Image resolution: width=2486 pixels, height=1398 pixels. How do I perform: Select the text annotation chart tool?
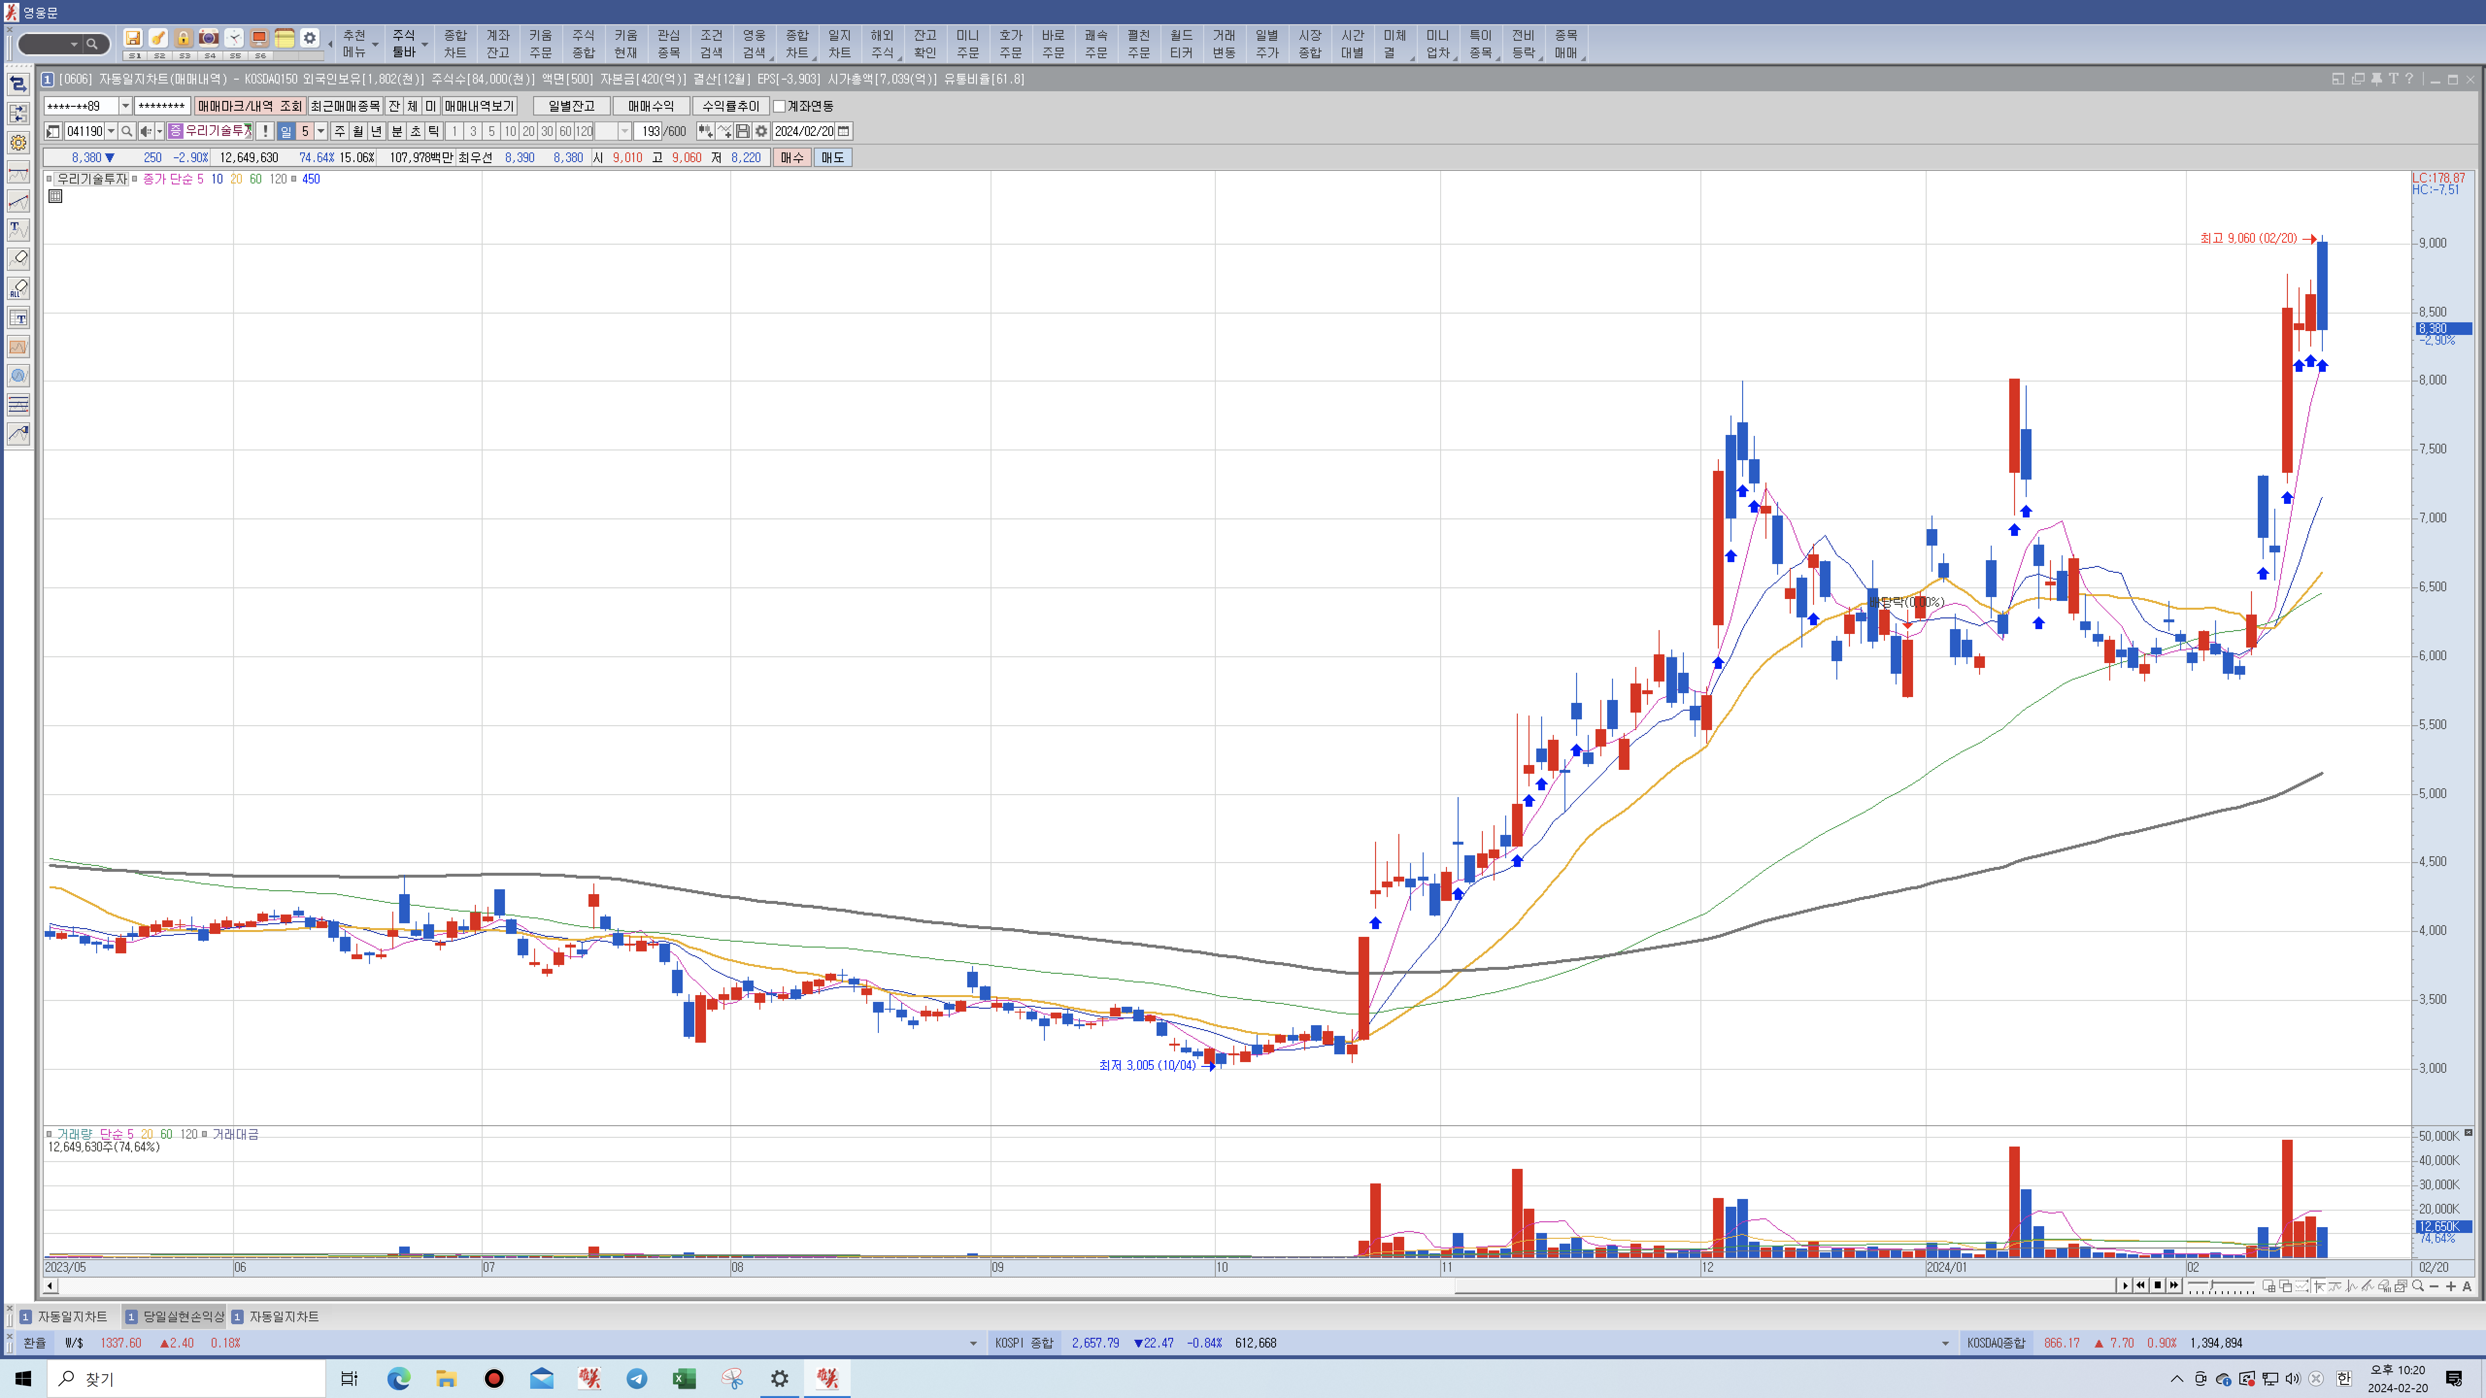pos(18,230)
